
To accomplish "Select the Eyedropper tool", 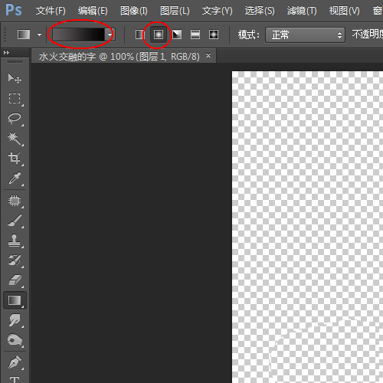I will coord(15,178).
